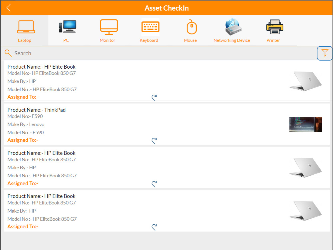Select the Mouse category icon
The height and width of the screenshot is (250, 333).
pyautogui.click(x=191, y=27)
